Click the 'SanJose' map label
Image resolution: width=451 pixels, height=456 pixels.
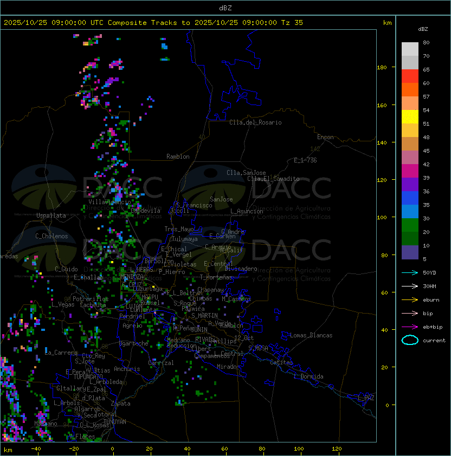pyautogui.click(x=221, y=199)
